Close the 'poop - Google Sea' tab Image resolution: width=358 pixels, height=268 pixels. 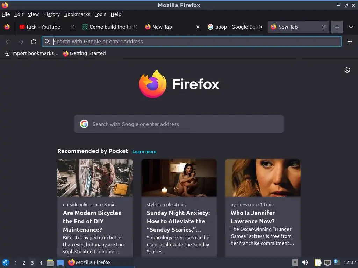pyautogui.click(x=261, y=27)
